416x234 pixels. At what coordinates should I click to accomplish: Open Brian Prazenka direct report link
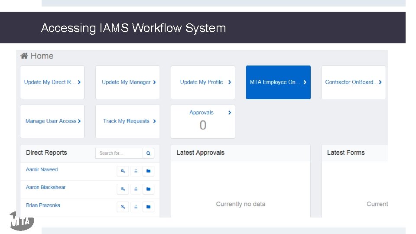point(43,205)
